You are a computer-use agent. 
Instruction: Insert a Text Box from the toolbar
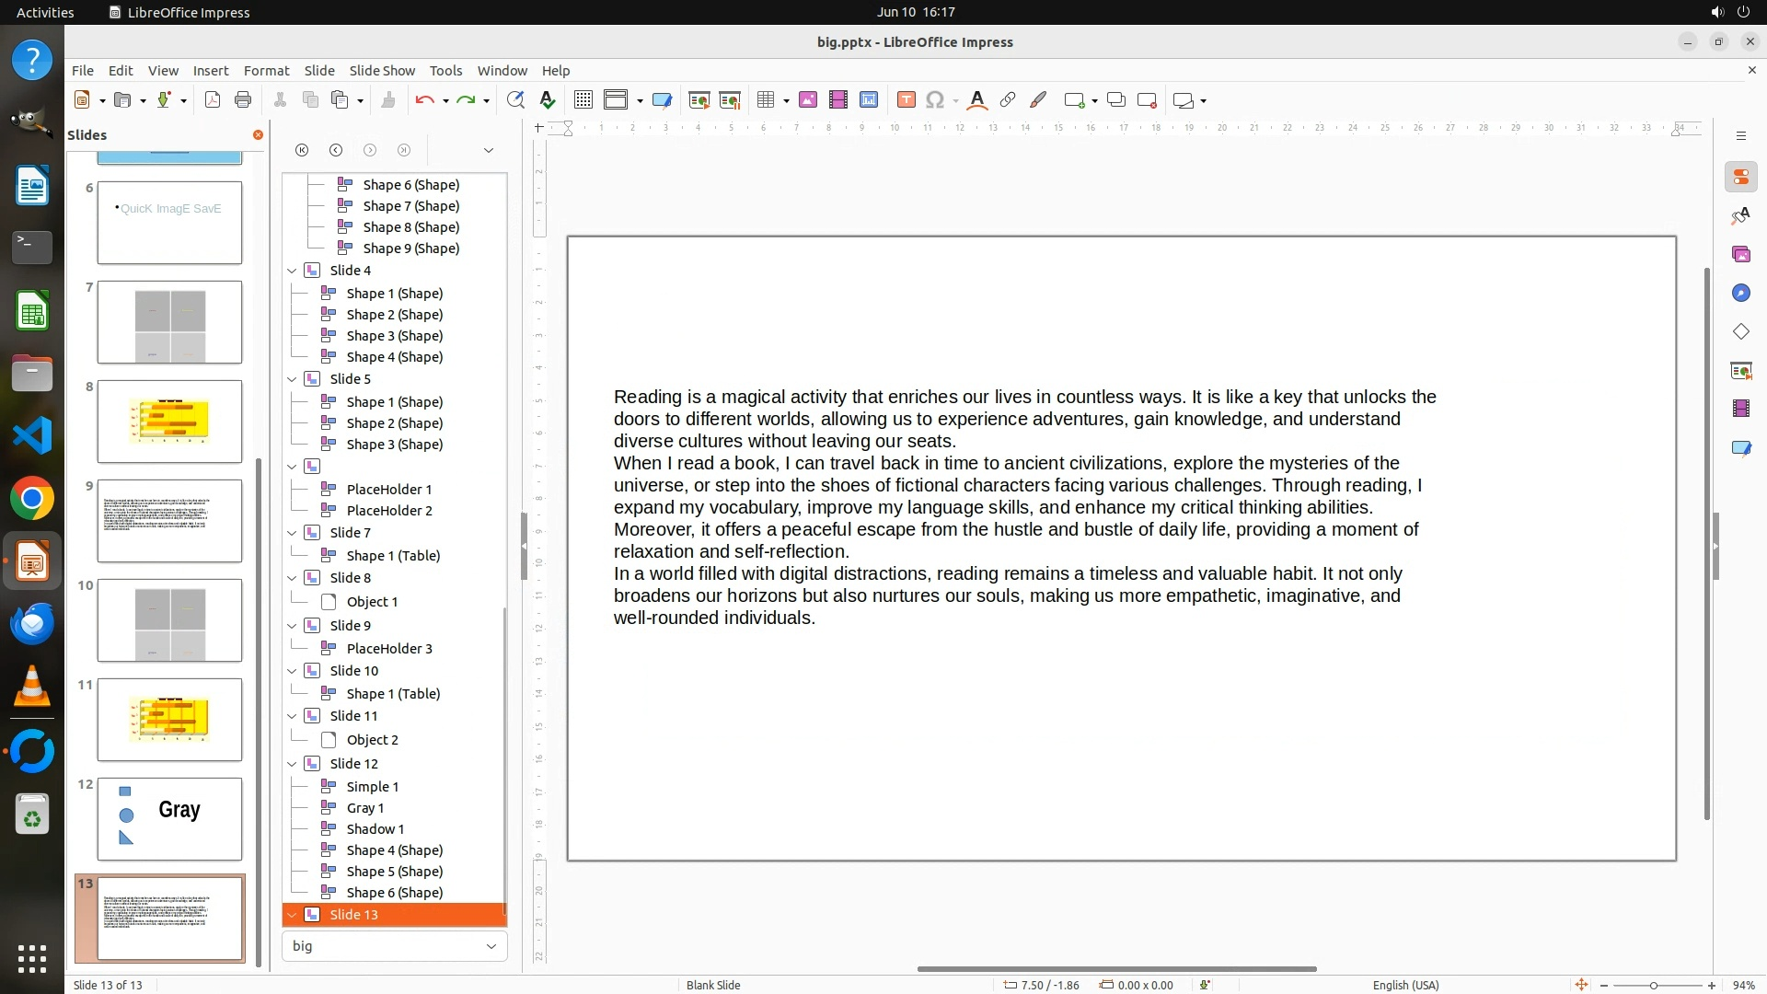point(906,100)
